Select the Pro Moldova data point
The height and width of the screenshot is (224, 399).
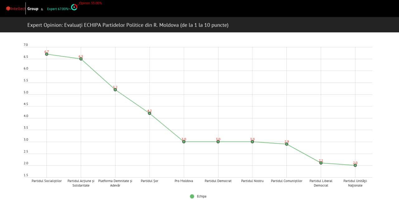click(184, 142)
